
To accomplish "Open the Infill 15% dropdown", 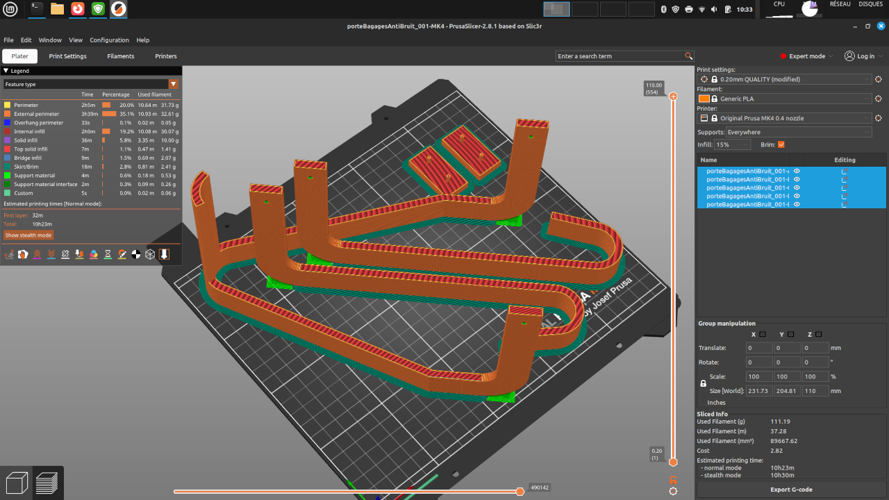I will pyautogui.click(x=733, y=144).
